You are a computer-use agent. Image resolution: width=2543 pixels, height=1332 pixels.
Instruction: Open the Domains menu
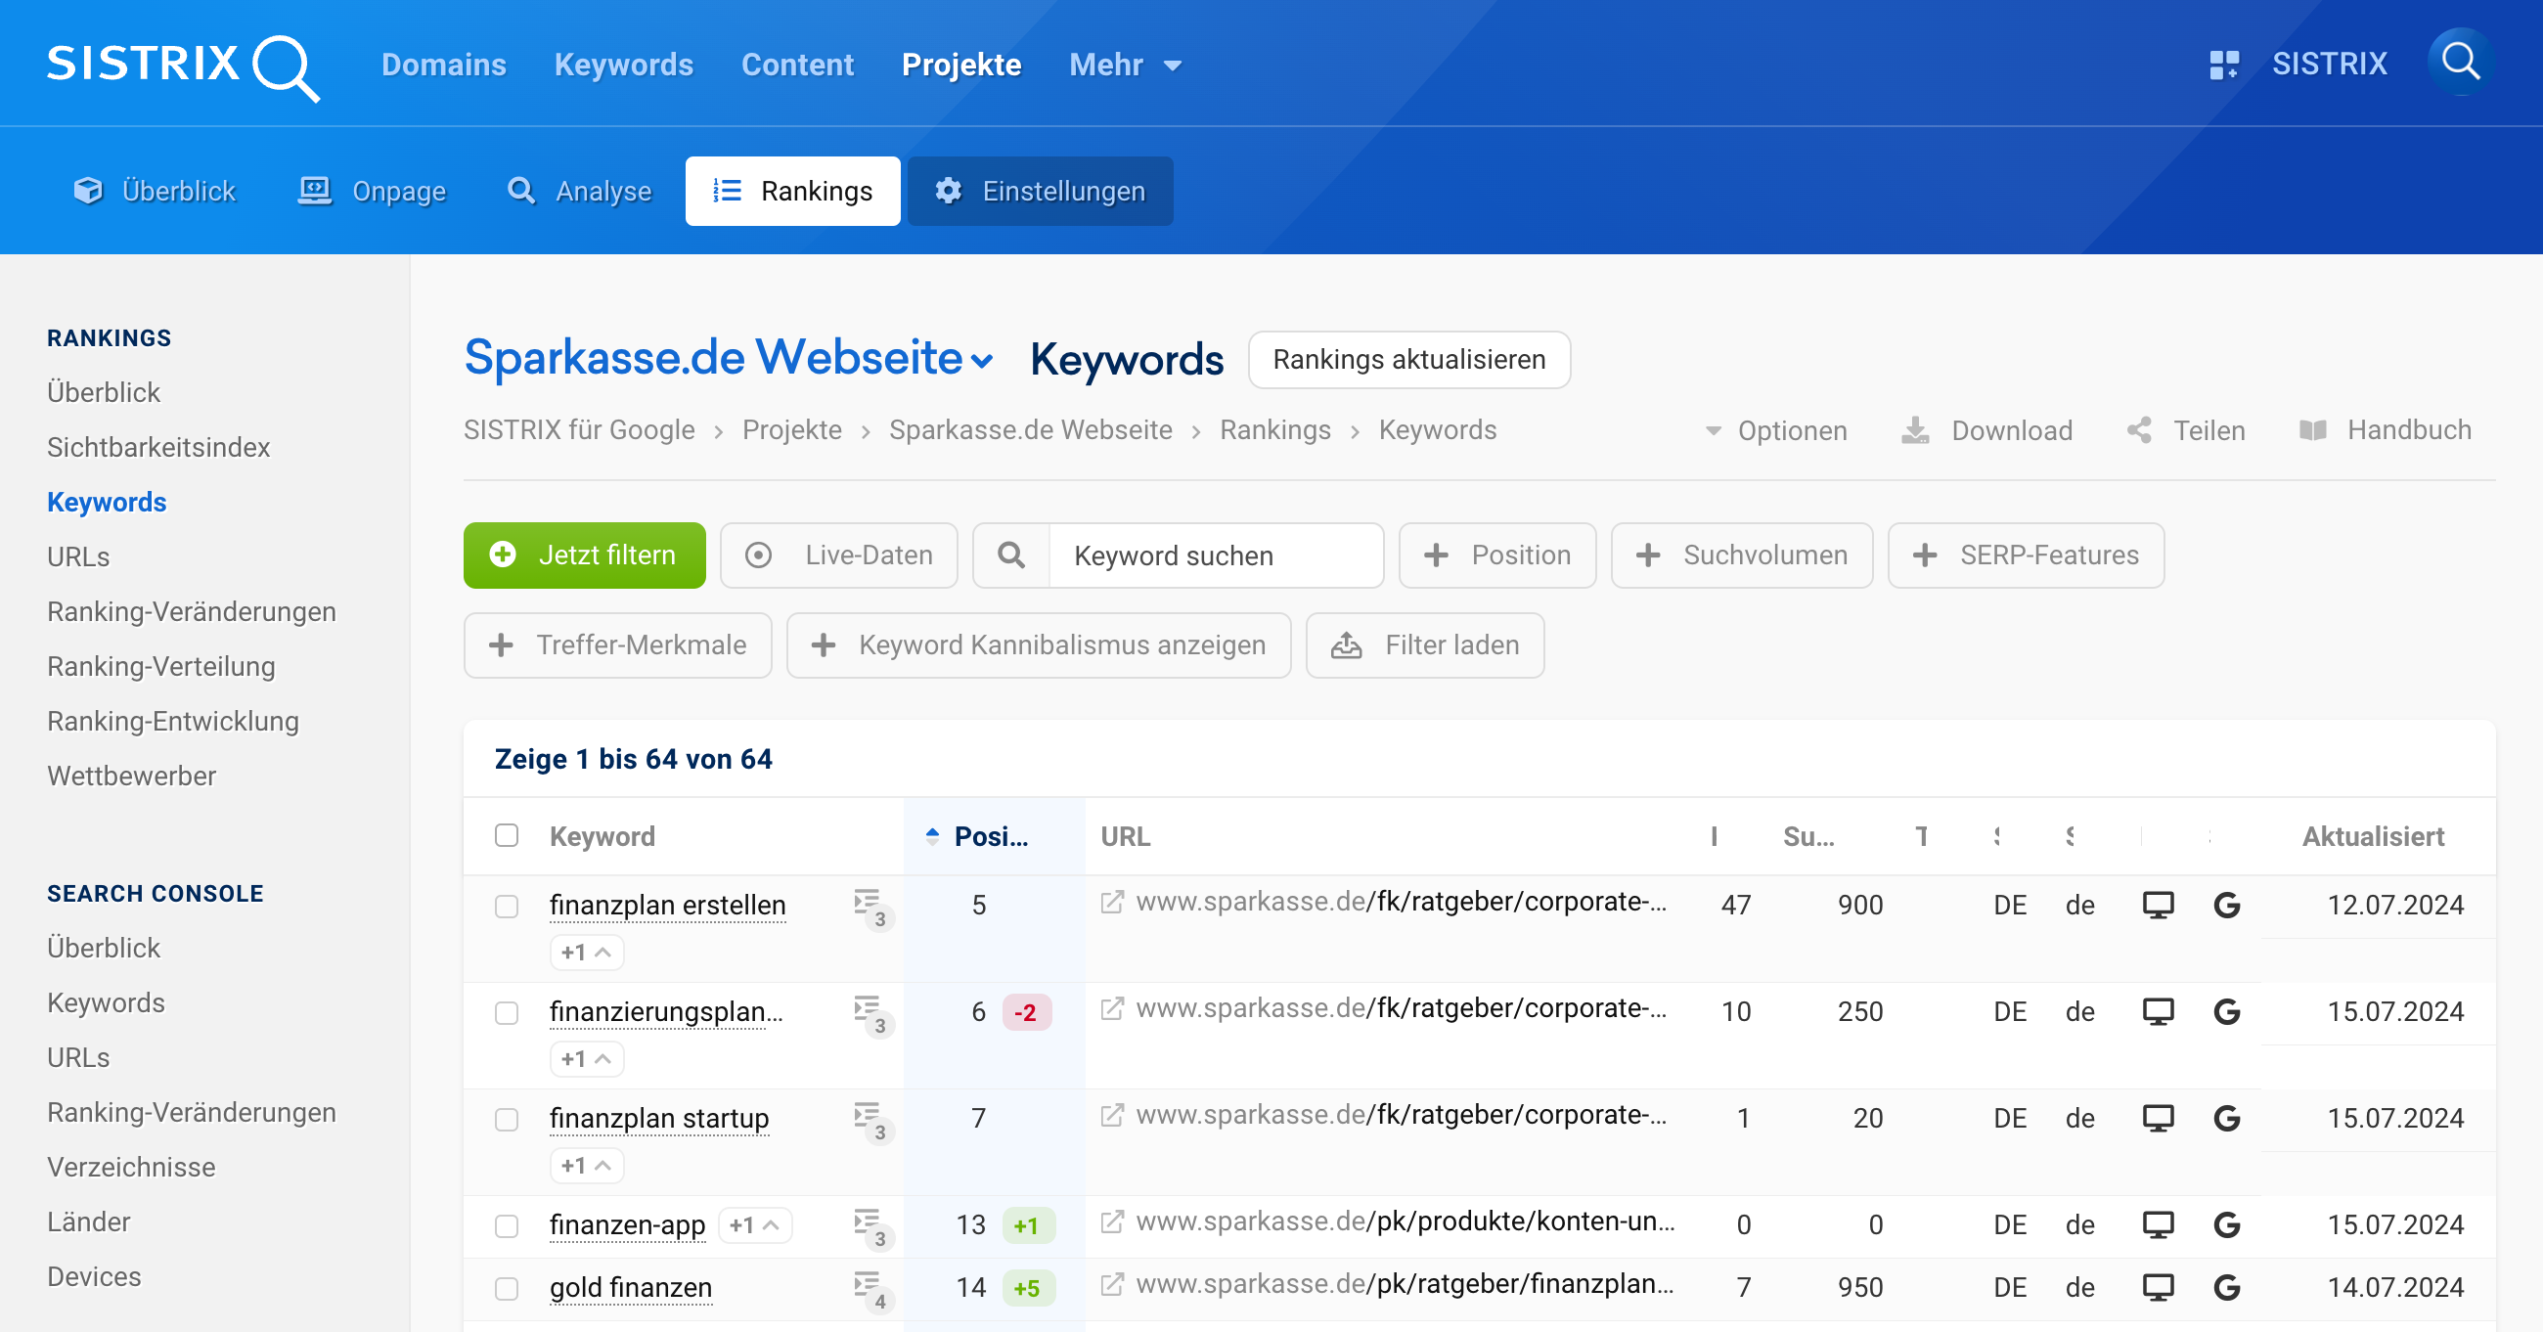coord(444,66)
